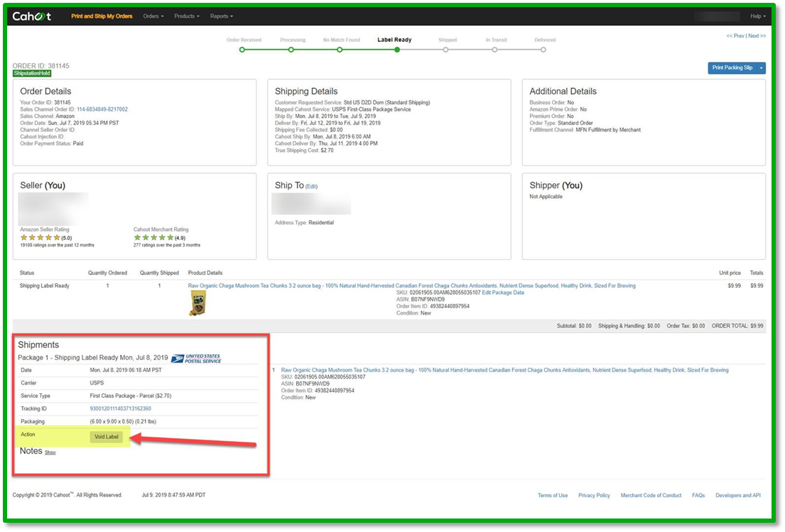785x532 pixels.
Task: Select the Order Item ID under the product title
Action: tap(433, 306)
